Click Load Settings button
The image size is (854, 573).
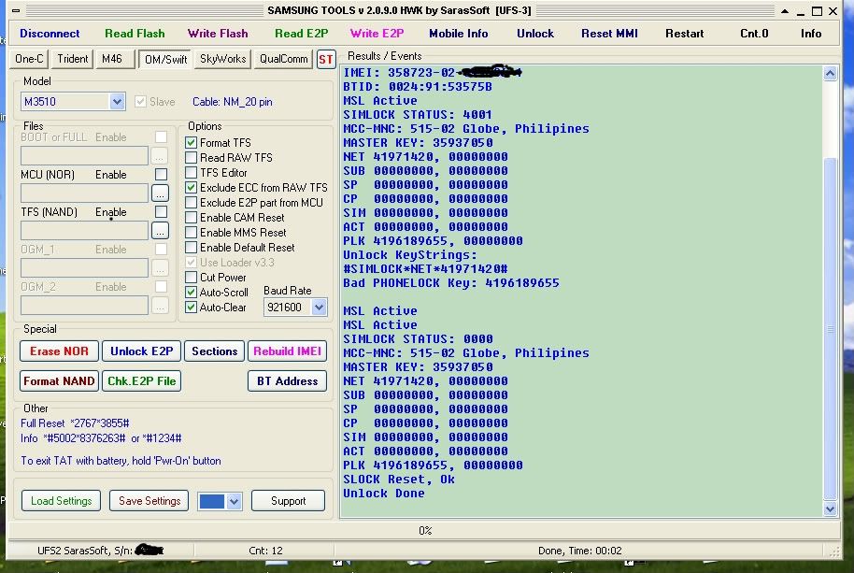click(x=61, y=501)
